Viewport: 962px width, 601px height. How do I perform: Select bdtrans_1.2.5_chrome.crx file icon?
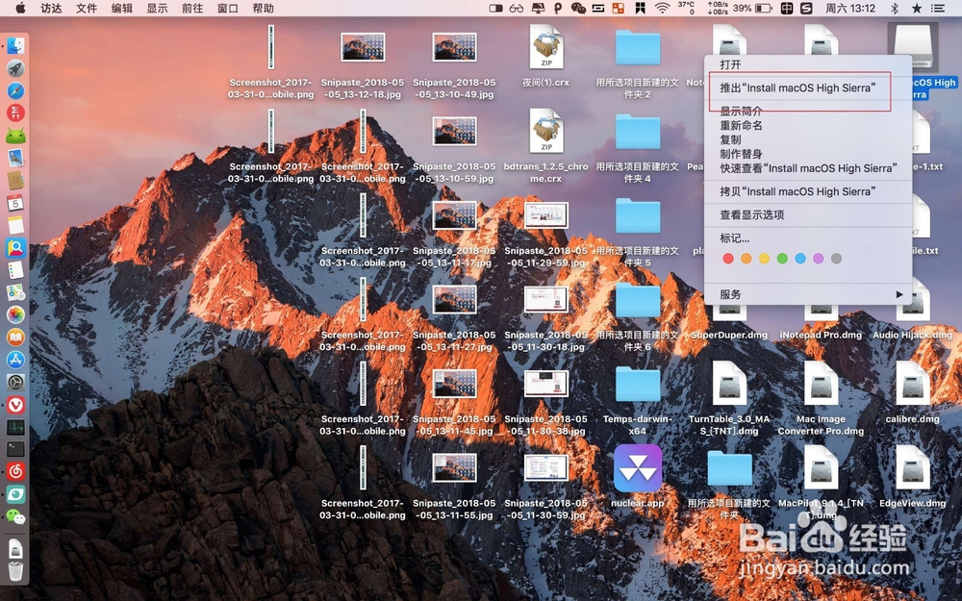pos(546,131)
